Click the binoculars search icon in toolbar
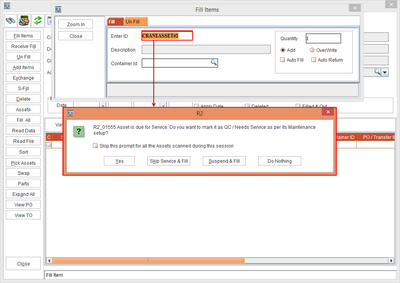This screenshot has height=283, width=400. point(11,21)
